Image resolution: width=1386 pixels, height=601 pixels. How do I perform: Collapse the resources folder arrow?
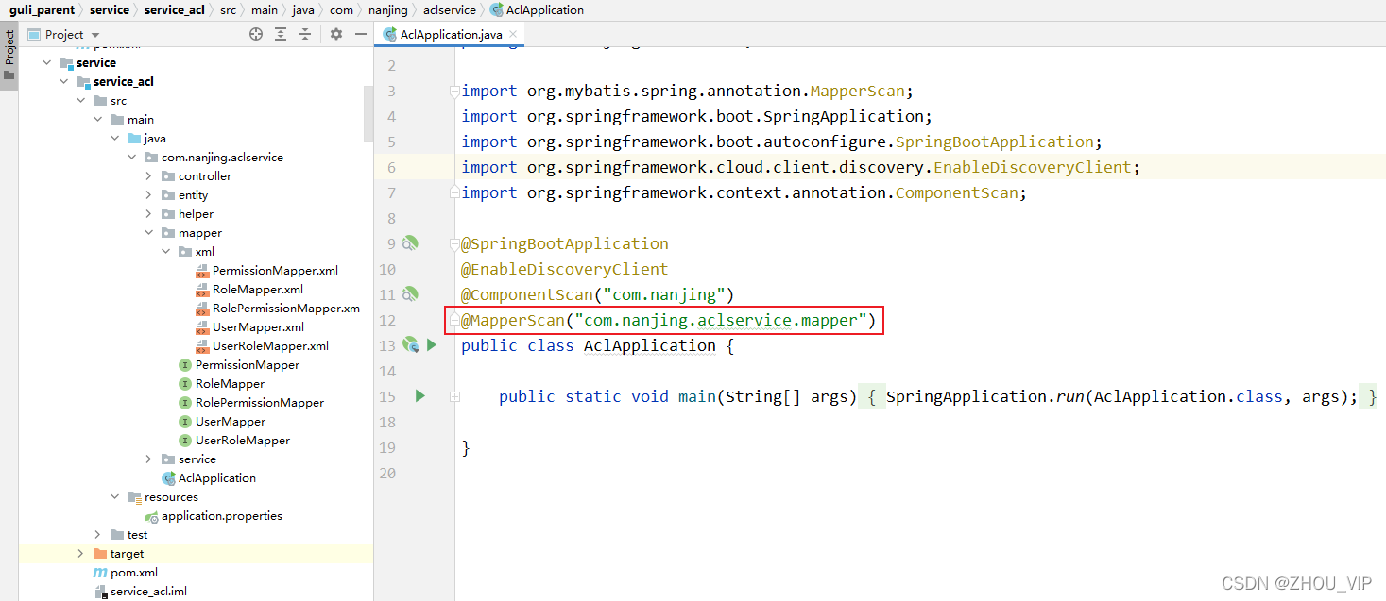[x=114, y=497]
